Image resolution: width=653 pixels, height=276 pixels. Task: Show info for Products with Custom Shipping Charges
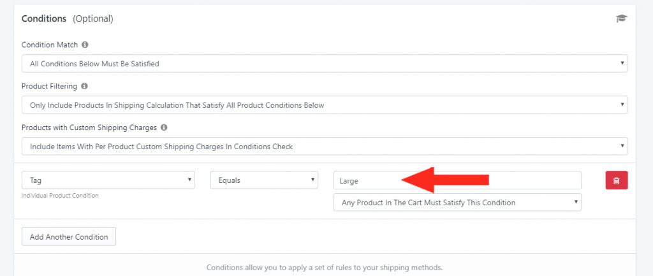[x=164, y=127]
